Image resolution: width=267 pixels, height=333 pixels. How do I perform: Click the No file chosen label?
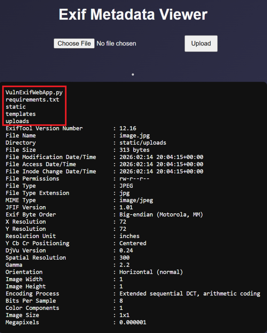(x=116, y=43)
